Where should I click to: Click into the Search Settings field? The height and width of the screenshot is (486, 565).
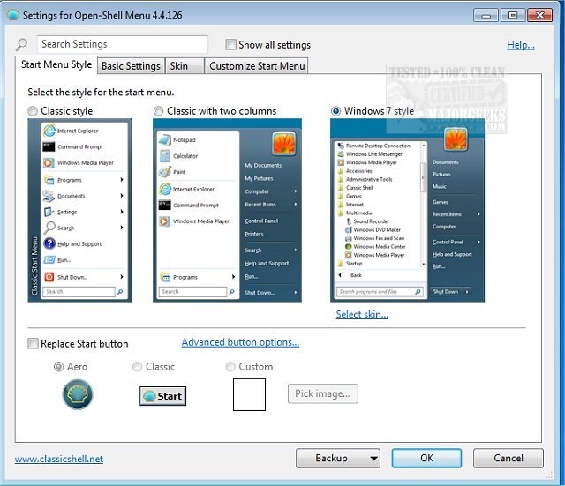(122, 44)
